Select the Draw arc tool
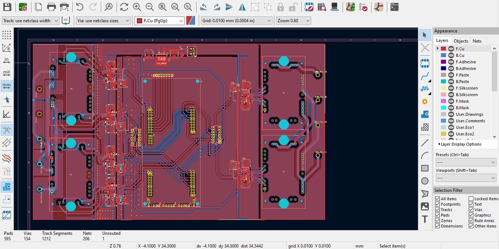Screen dimensions: 499x249 [425, 155]
